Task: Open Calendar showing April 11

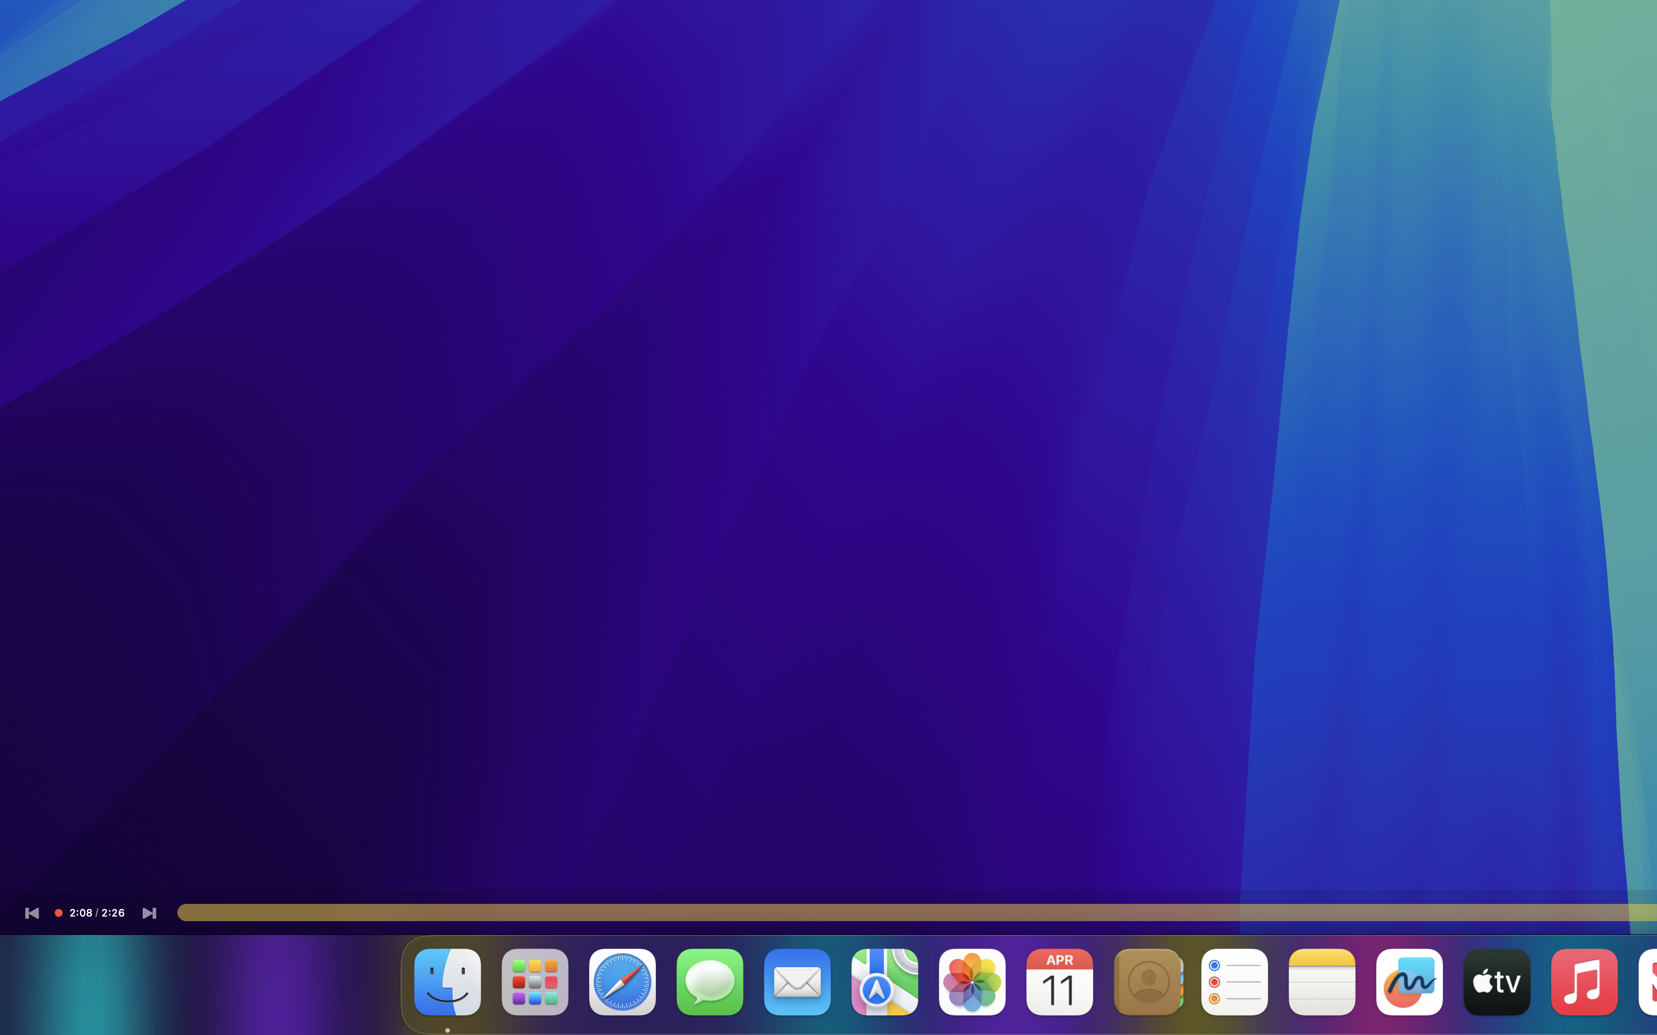Action: (x=1059, y=982)
